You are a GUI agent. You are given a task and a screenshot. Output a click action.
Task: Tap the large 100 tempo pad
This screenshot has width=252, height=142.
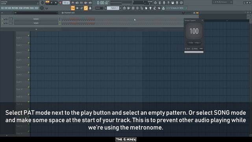(x=194, y=31)
